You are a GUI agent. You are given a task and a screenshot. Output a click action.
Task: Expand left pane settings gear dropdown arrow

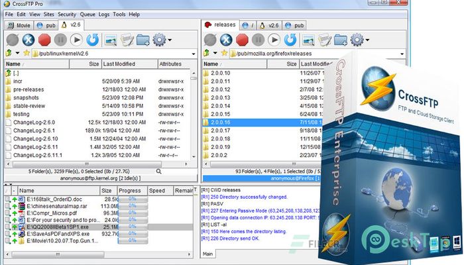170,40
